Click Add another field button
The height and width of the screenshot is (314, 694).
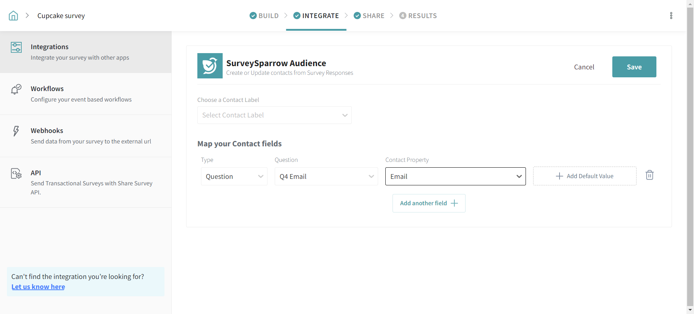(x=429, y=203)
